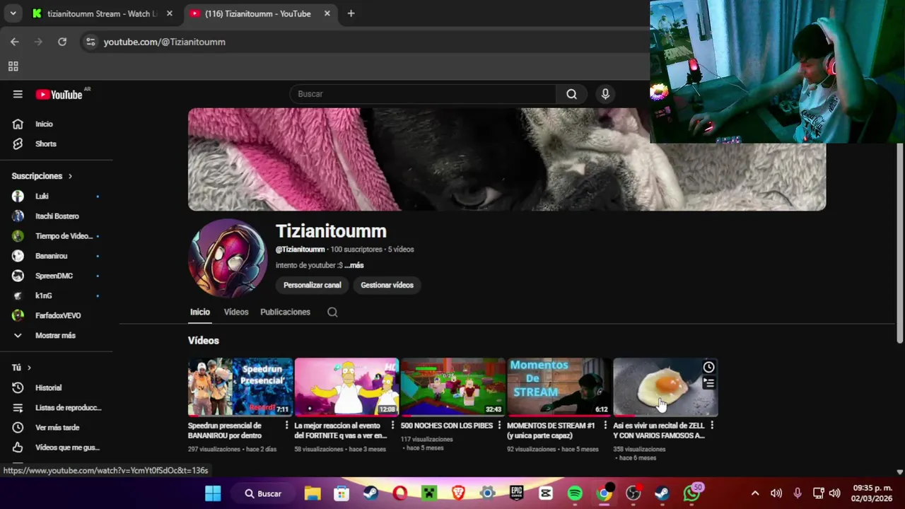Open options menu for Speedrun presencial video
The image size is (905, 509).
coord(286,425)
